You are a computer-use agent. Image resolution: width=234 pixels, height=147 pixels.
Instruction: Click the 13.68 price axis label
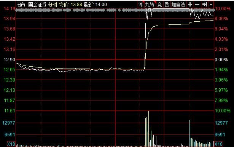coord(10,29)
